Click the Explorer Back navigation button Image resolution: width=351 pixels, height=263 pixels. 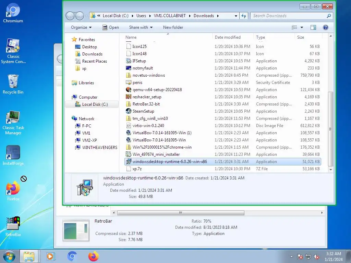70,16
